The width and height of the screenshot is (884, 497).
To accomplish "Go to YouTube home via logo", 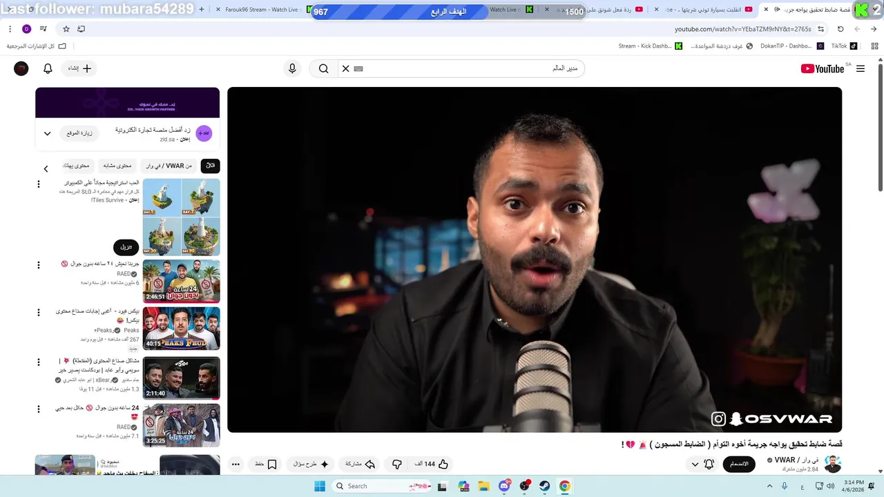I will pyautogui.click(x=823, y=68).
